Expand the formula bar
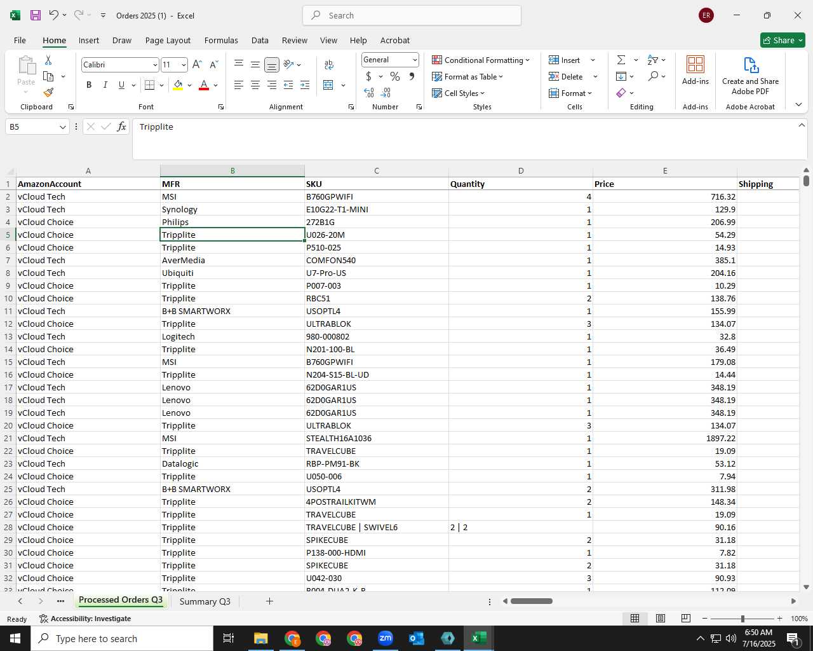813x651 pixels. tap(802, 125)
